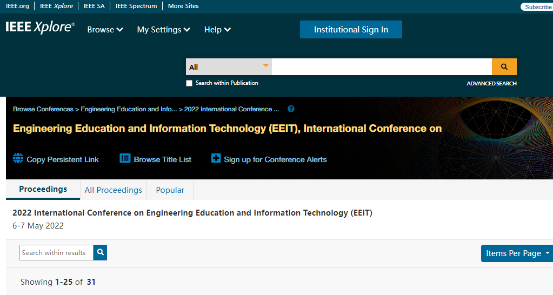Click the orange search magnifier button
This screenshot has width=553, height=295.
pos(504,67)
